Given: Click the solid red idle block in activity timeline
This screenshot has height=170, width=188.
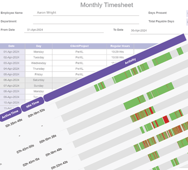Looking at the screenshot, I should pos(166,119).
